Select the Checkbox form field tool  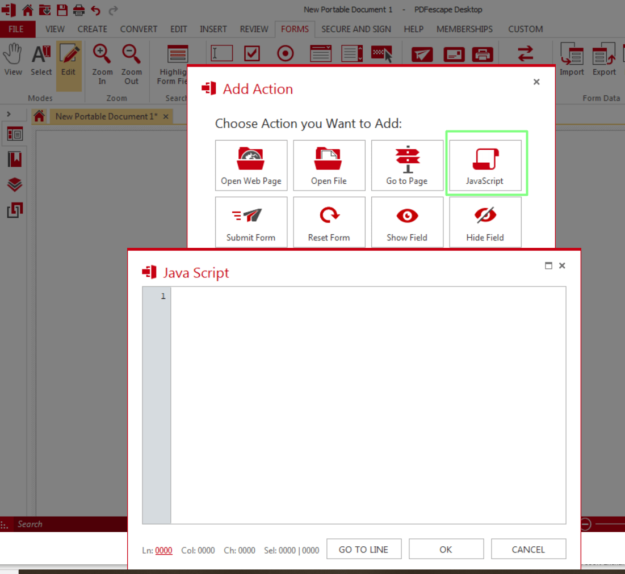pos(251,53)
